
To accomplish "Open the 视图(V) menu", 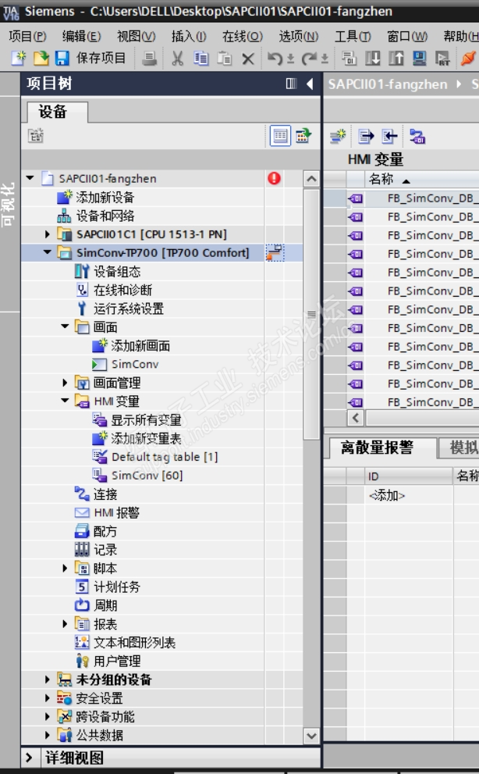I will (137, 36).
